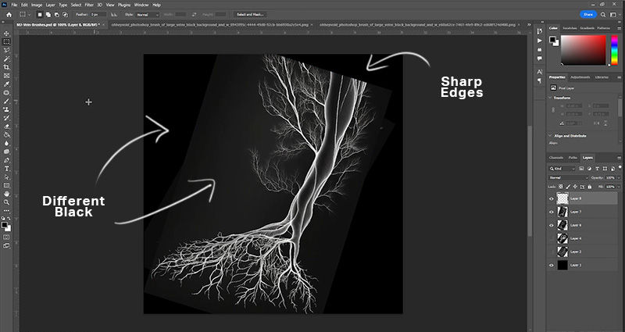Select the Lasso tool
This screenshot has width=625, height=332.
click(x=6, y=50)
